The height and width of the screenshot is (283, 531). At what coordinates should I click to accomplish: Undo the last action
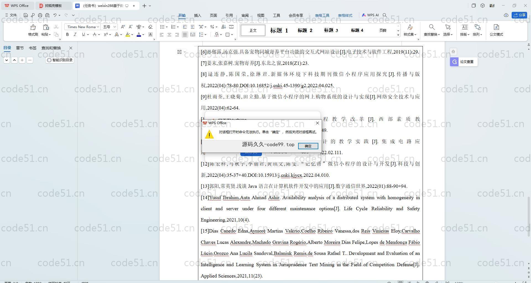point(55,15)
